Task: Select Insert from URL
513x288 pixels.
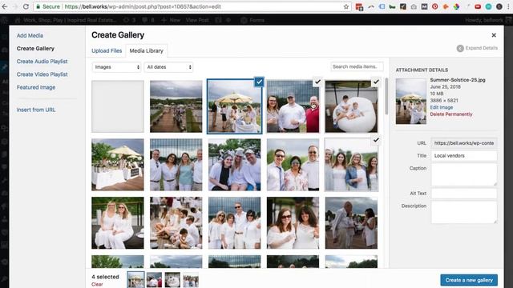Action: pos(36,110)
